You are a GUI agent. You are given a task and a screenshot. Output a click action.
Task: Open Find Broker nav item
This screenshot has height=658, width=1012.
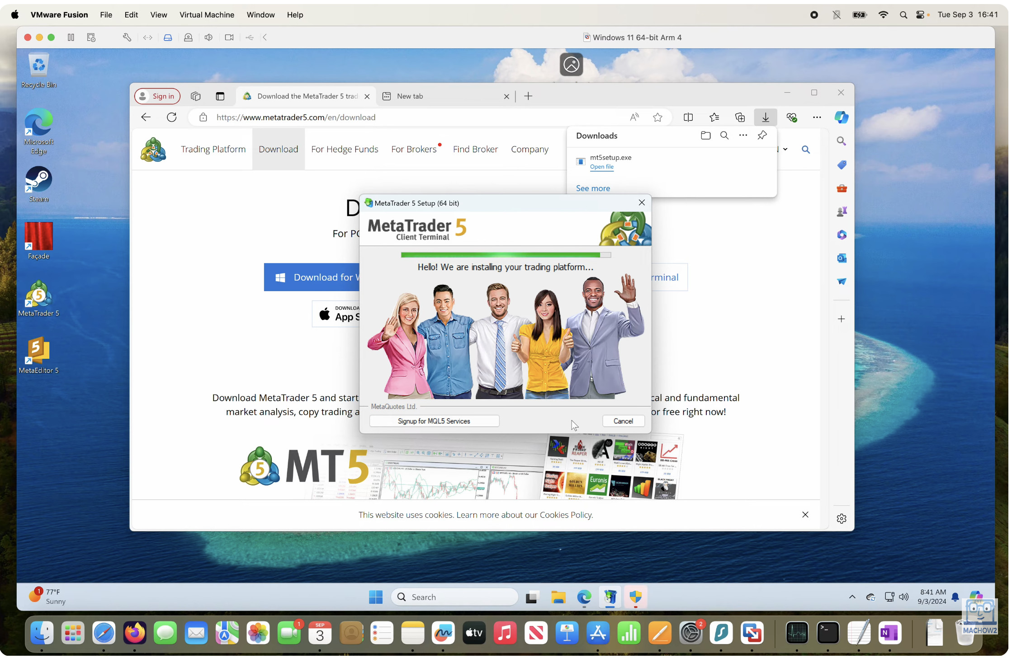click(x=477, y=150)
